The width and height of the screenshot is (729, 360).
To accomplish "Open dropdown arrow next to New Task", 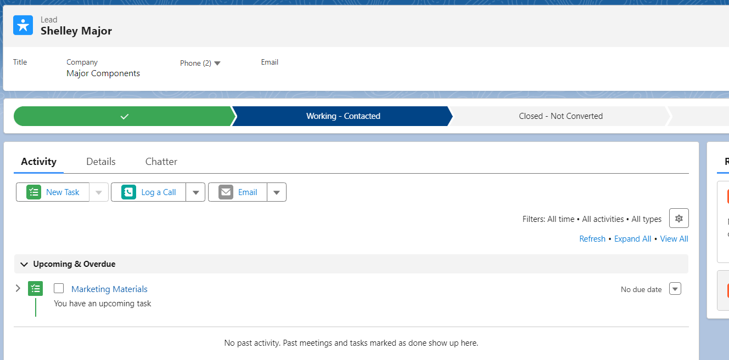I will (99, 192).
